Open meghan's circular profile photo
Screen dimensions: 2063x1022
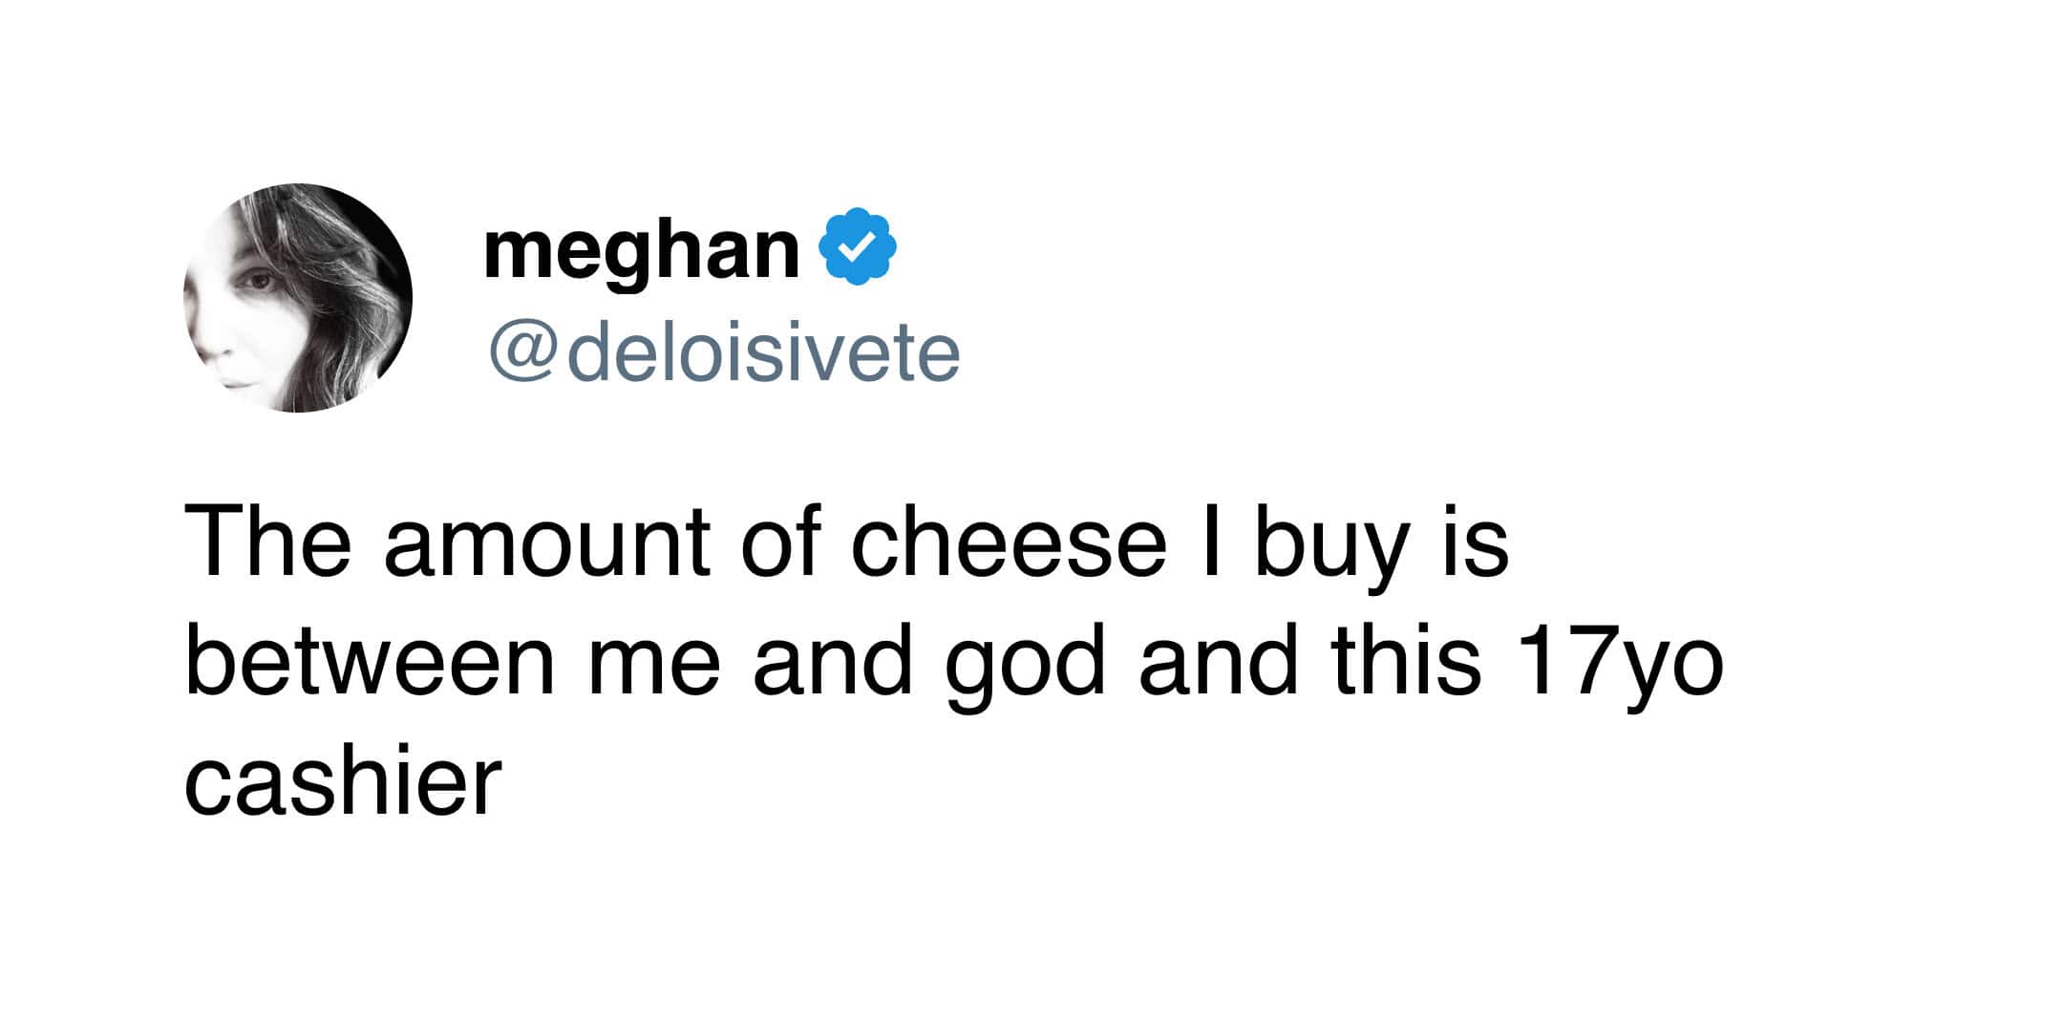pos(298,298)
